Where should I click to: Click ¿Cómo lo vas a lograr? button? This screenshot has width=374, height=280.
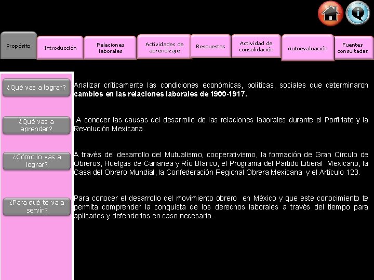coord(36,161)
